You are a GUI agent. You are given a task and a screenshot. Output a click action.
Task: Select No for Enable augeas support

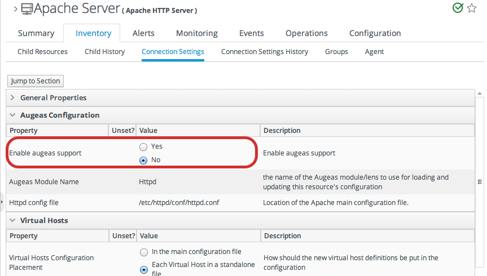pyautogui.click(x=143, y=160)
